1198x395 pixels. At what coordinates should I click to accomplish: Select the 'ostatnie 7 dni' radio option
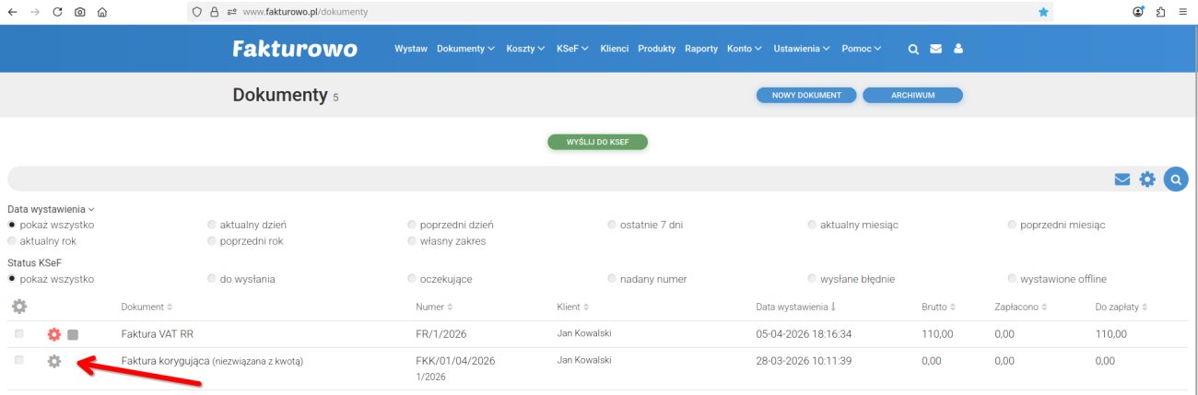(613, 225)
